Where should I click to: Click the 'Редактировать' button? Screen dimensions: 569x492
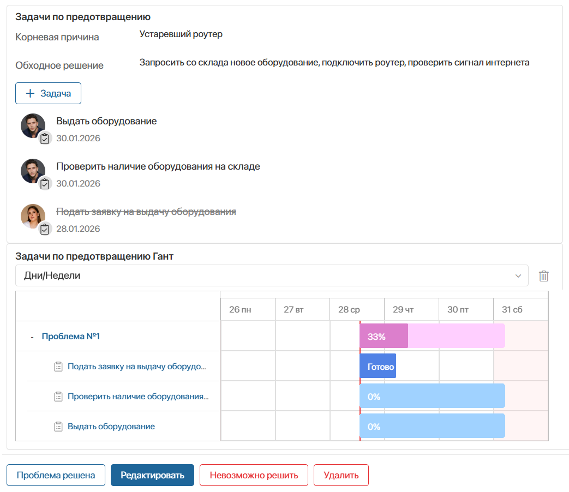152,475
